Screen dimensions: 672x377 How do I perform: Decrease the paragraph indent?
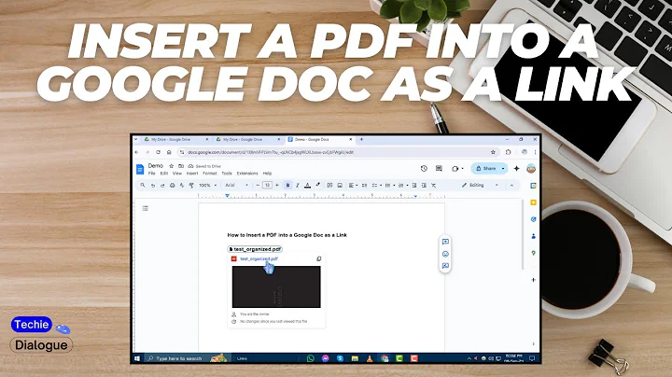coord(414,185)
